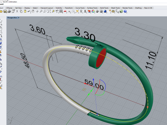Click the green Grasshopper icon
The image size is (167, 125).
pos(121,11)
